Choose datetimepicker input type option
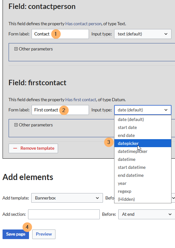 click(x=142, y=151)
